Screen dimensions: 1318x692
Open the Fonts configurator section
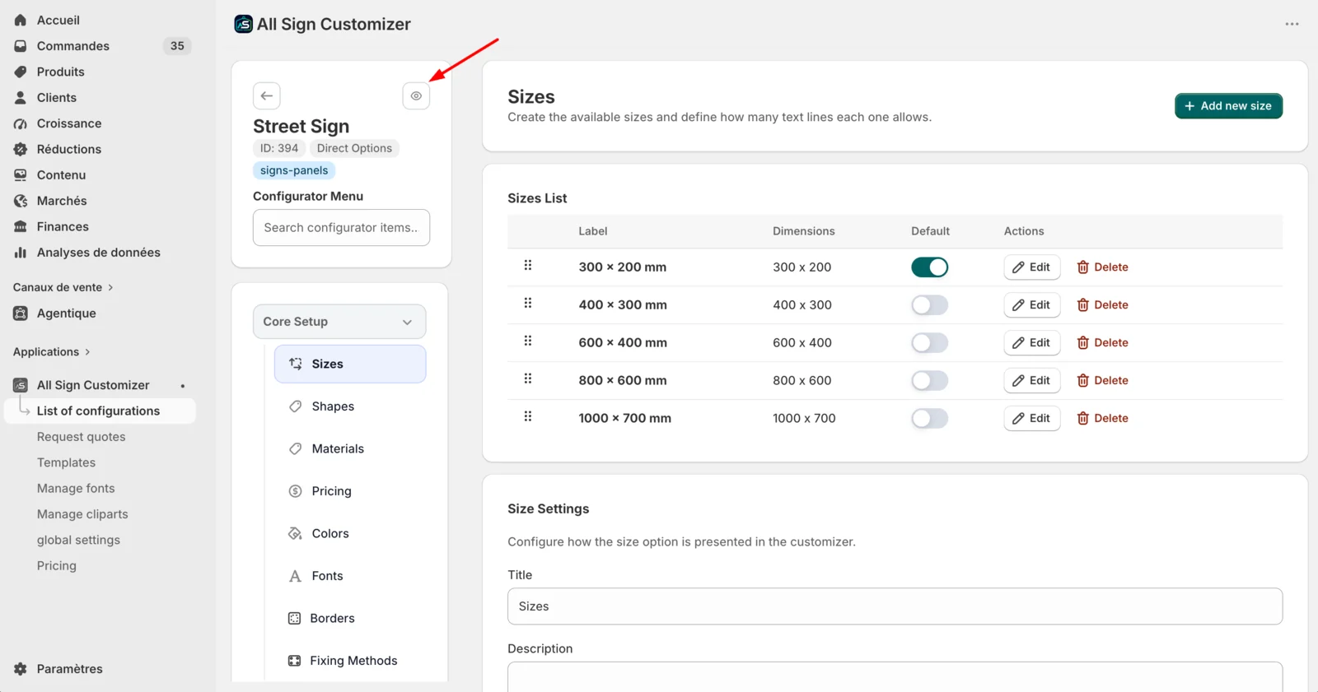pos(350,576)
